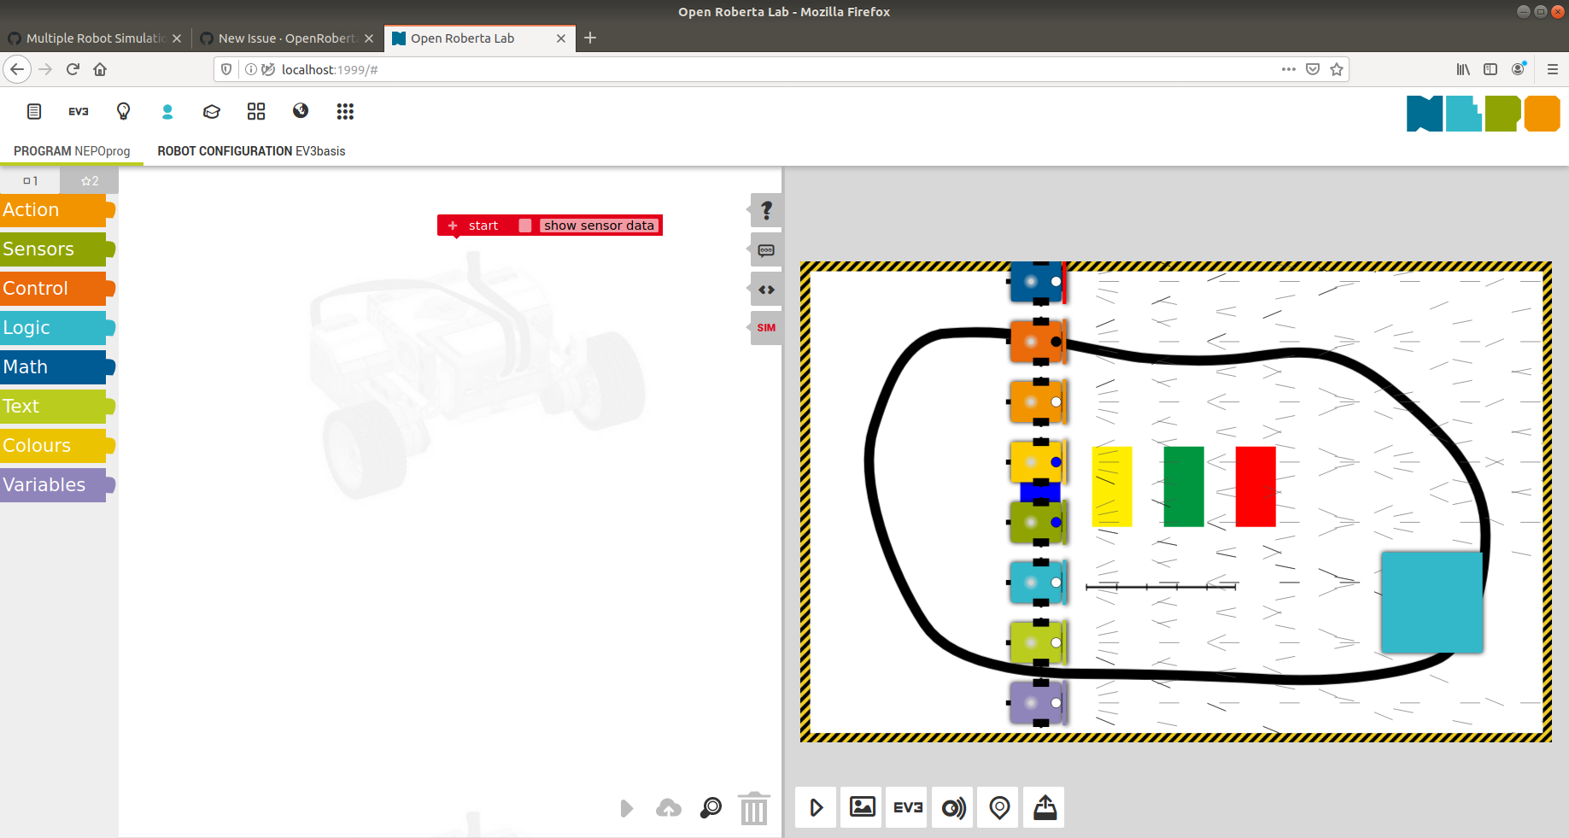Switch to the Multiple Robot Simulation browser tab
Viewport: 1569px width, 838px height.
[94, 38]
